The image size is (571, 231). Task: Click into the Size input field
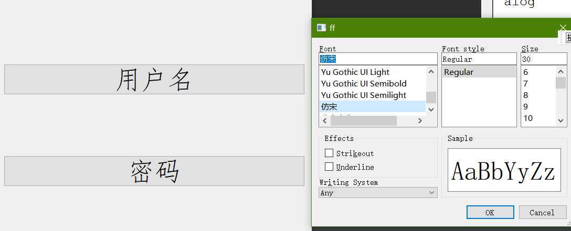point(543,59)
